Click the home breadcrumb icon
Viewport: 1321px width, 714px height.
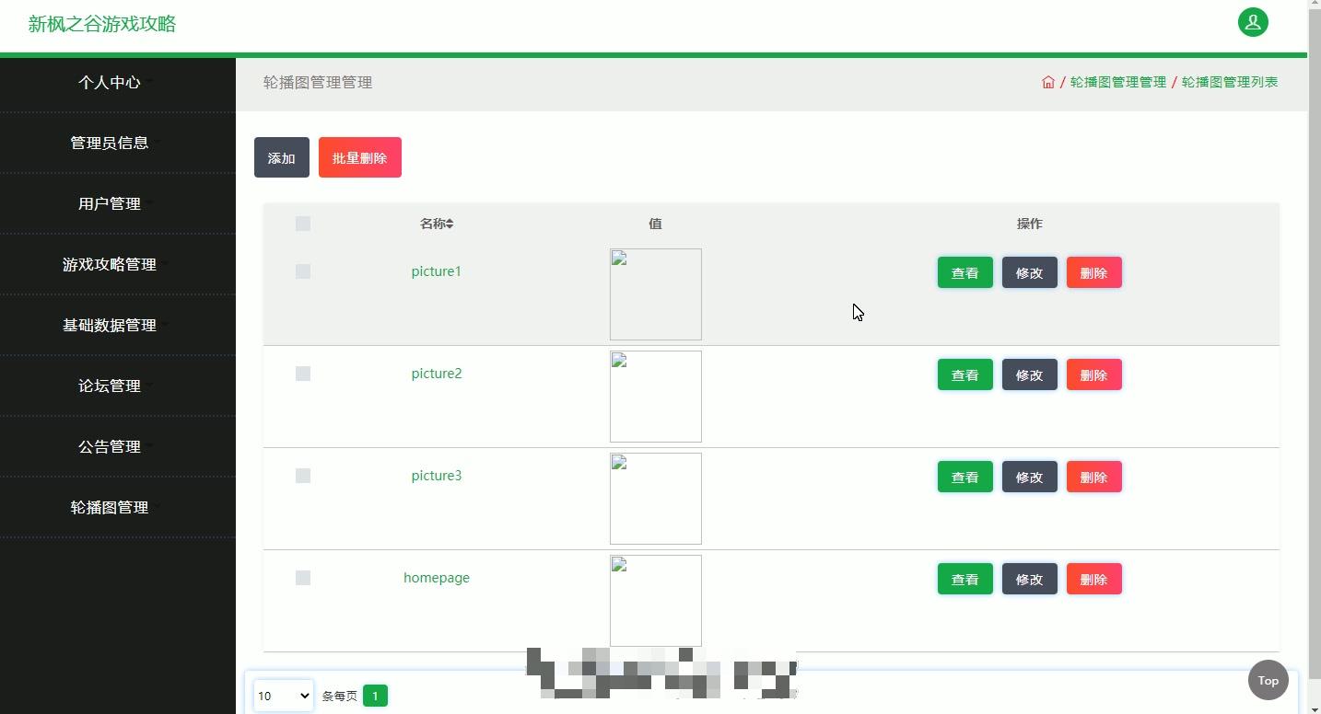1048,82
